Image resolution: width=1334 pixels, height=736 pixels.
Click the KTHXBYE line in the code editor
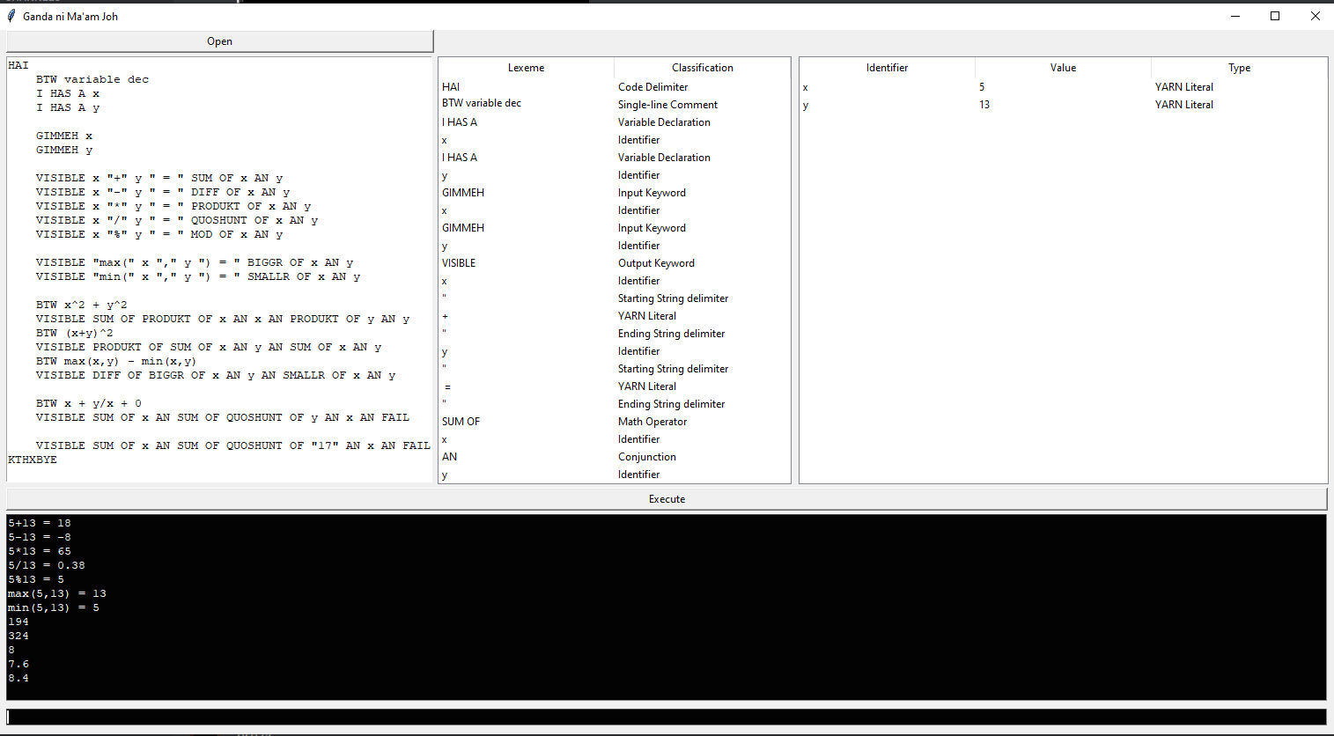tap(33, 460)
